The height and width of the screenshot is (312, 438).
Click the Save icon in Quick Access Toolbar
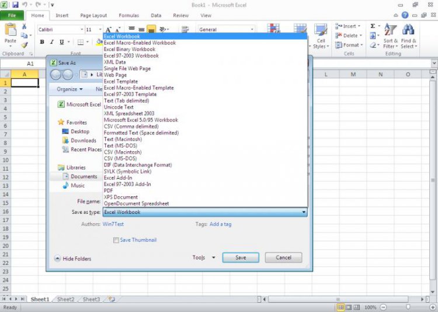(x=15, y=5)
